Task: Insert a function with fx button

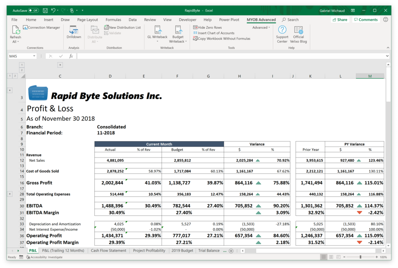Action: (71, 56)
